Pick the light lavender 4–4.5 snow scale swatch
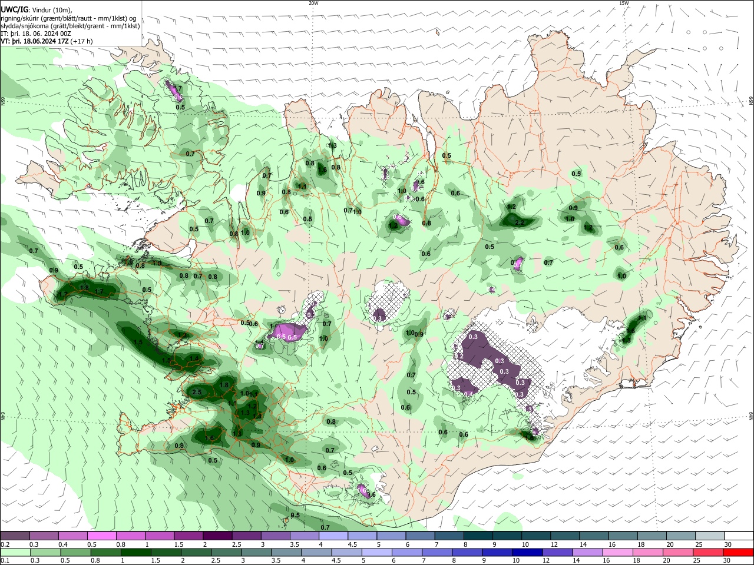 pos(333,536)
